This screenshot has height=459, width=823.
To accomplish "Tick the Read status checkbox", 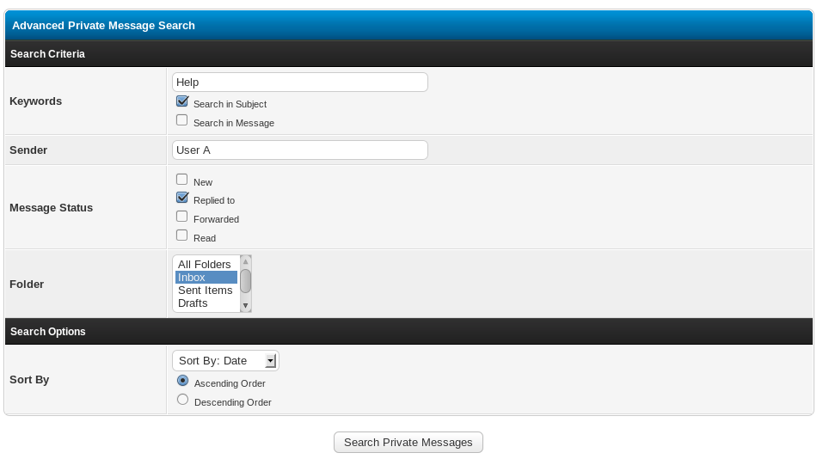I will (182, 236).
